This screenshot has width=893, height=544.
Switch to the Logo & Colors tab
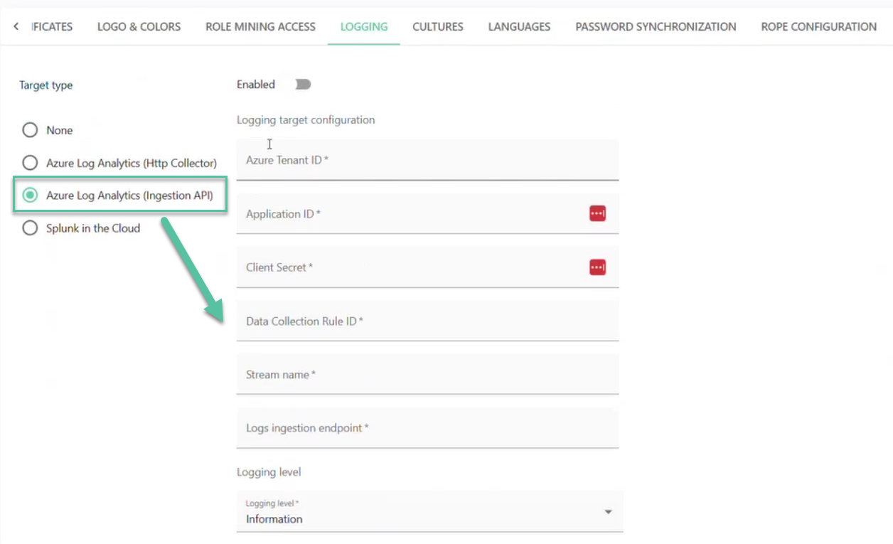(139, 26)
